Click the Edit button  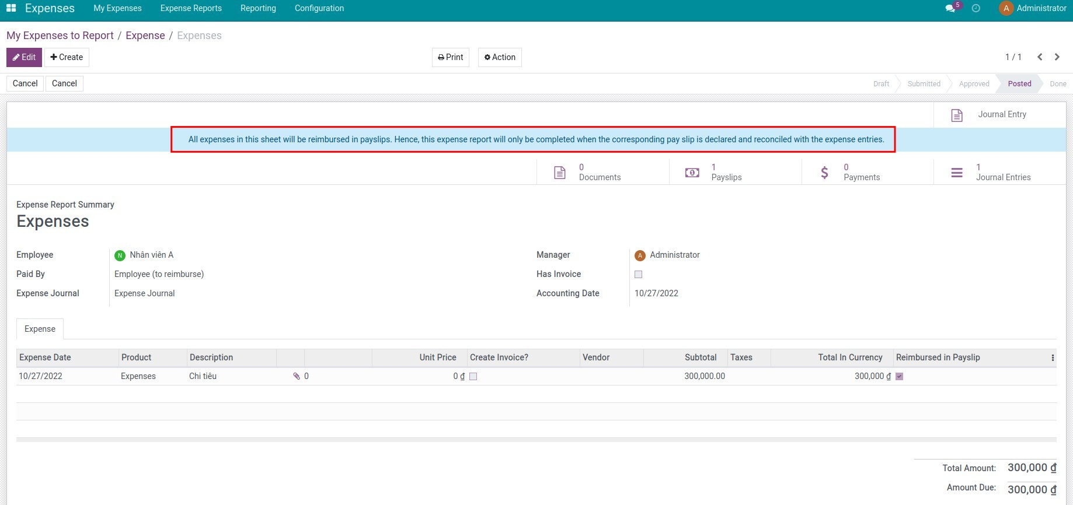point(24,57)
